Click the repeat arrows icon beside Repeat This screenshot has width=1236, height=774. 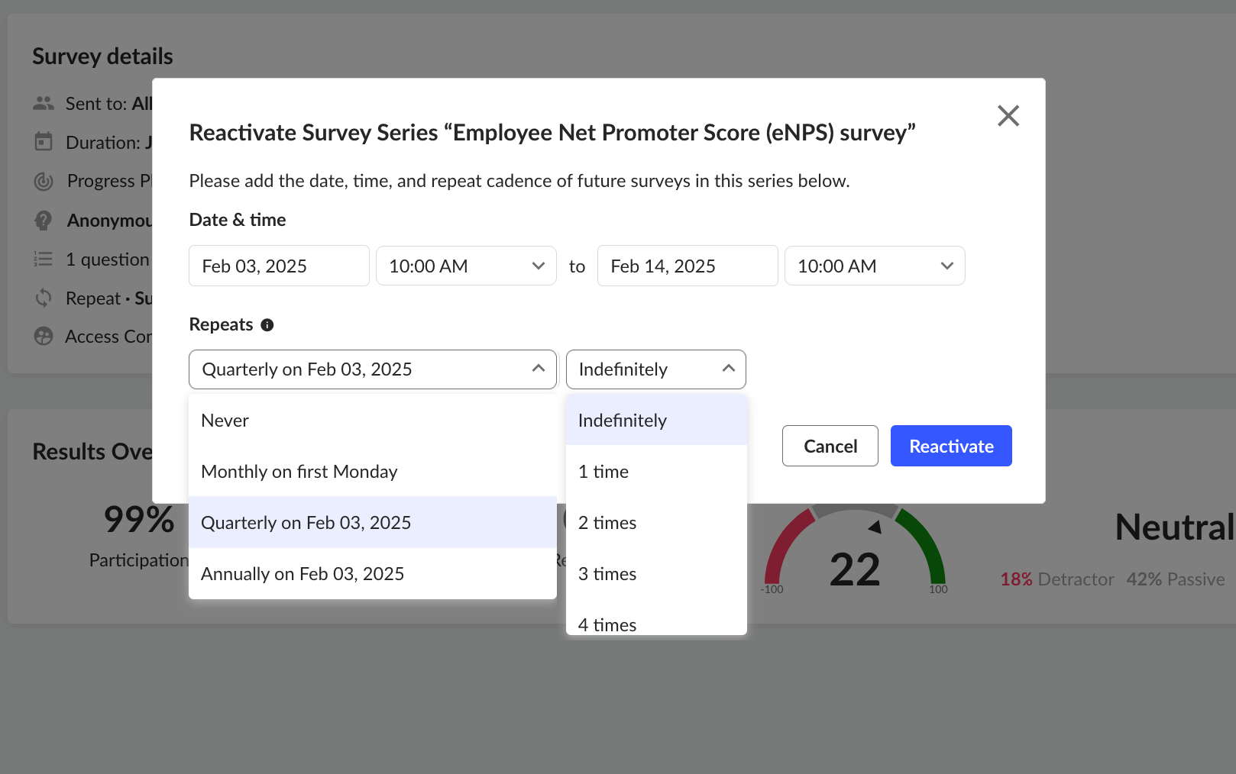(x=44, y=298)
